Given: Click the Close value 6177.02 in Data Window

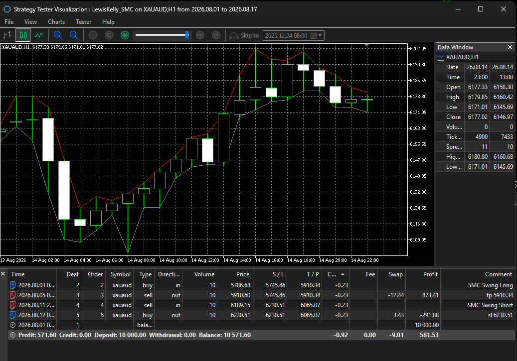Looking at the screenshot, I should tap(478, 117).
